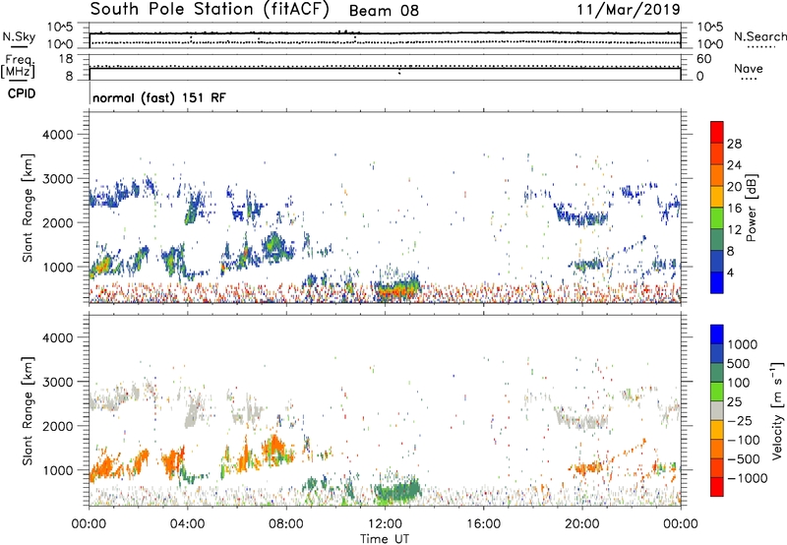Click the blue top velocity swatch
This screenshot has height=545, width=787.
[x=717, y=334]
